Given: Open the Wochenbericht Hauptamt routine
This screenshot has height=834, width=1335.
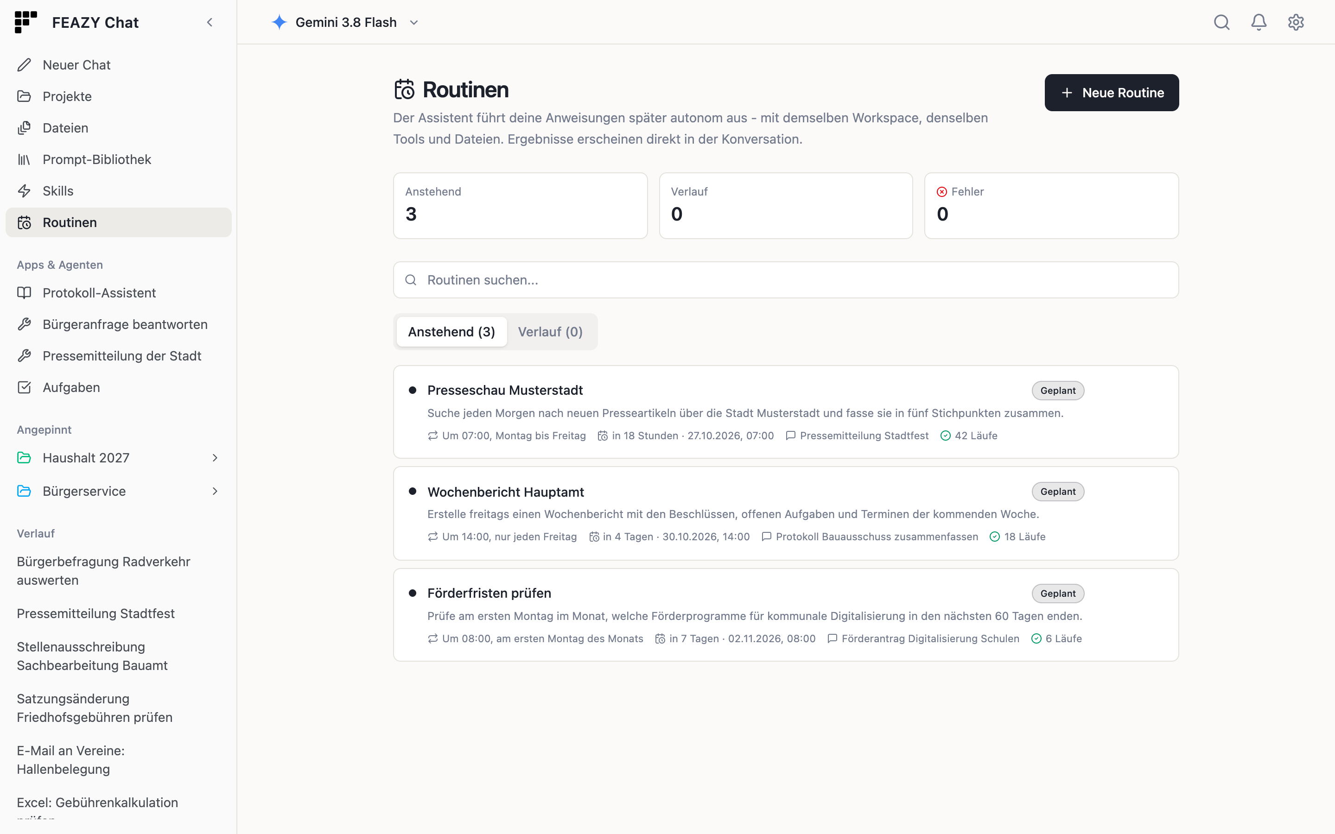Looking at the screenshot, I should [786, 513].
